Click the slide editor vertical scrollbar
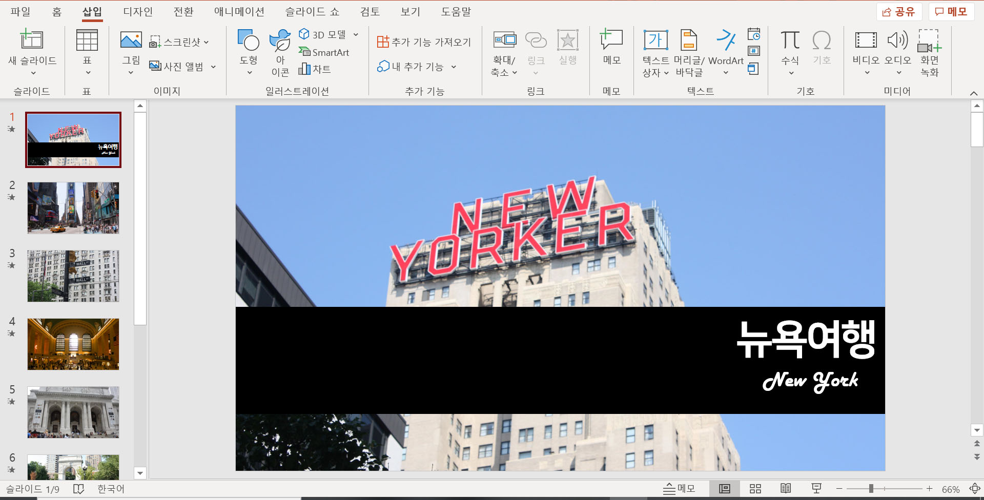The image size is (984, 500). tap(977, 129)
